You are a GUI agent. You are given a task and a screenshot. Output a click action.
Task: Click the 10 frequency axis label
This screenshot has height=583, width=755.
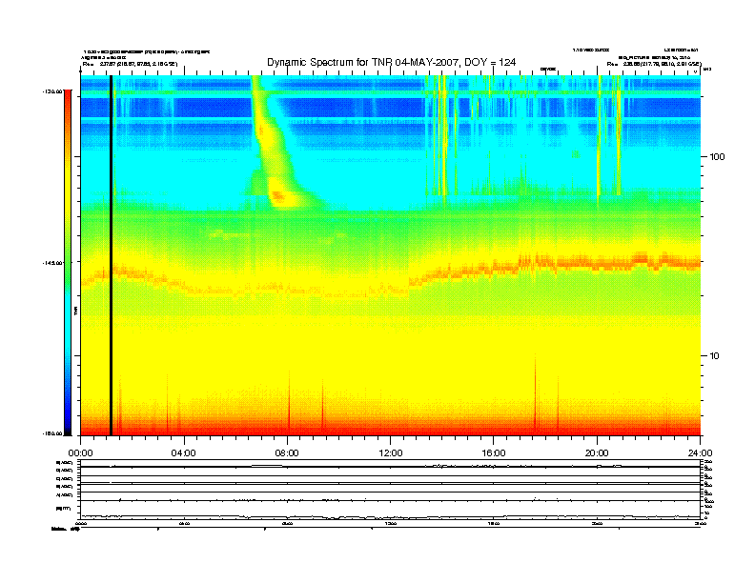point(714,356)
